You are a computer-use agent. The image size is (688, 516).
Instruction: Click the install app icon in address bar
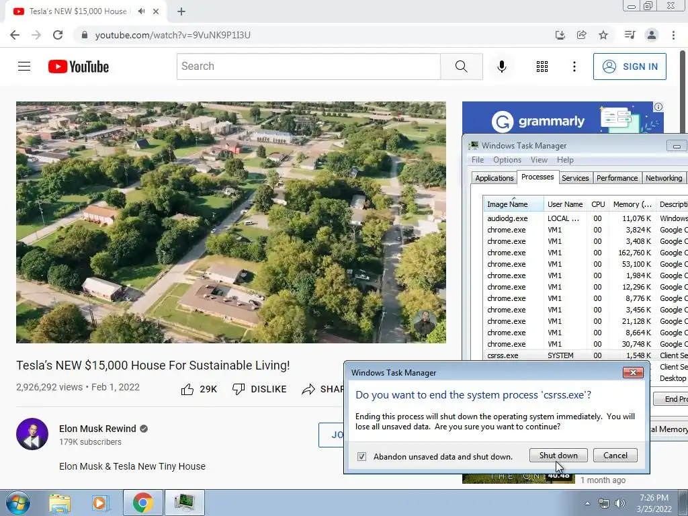tap(560, 35)
